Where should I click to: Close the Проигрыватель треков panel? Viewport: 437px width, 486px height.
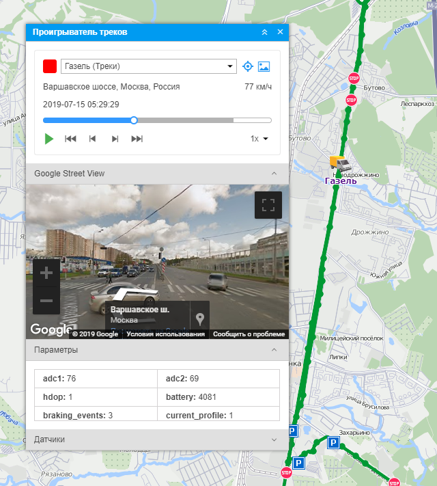(x=280, y=32)
